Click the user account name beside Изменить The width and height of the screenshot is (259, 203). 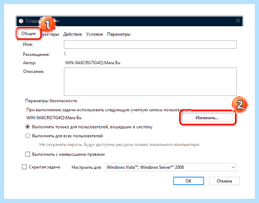[x=54, y=118]
